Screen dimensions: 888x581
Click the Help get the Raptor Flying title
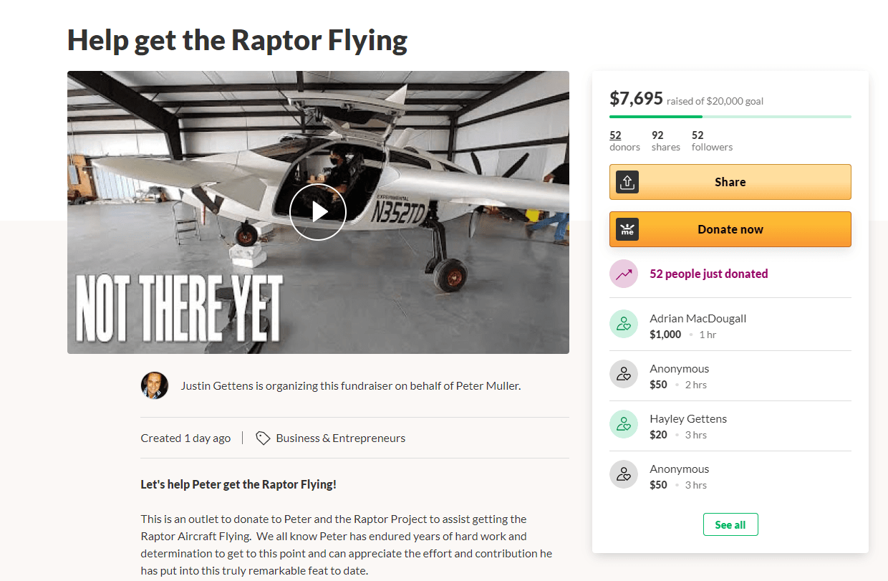[237, 40]
